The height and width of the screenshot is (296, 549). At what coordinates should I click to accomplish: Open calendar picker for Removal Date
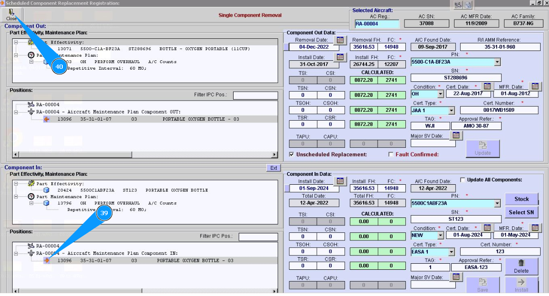click(340, 40)
